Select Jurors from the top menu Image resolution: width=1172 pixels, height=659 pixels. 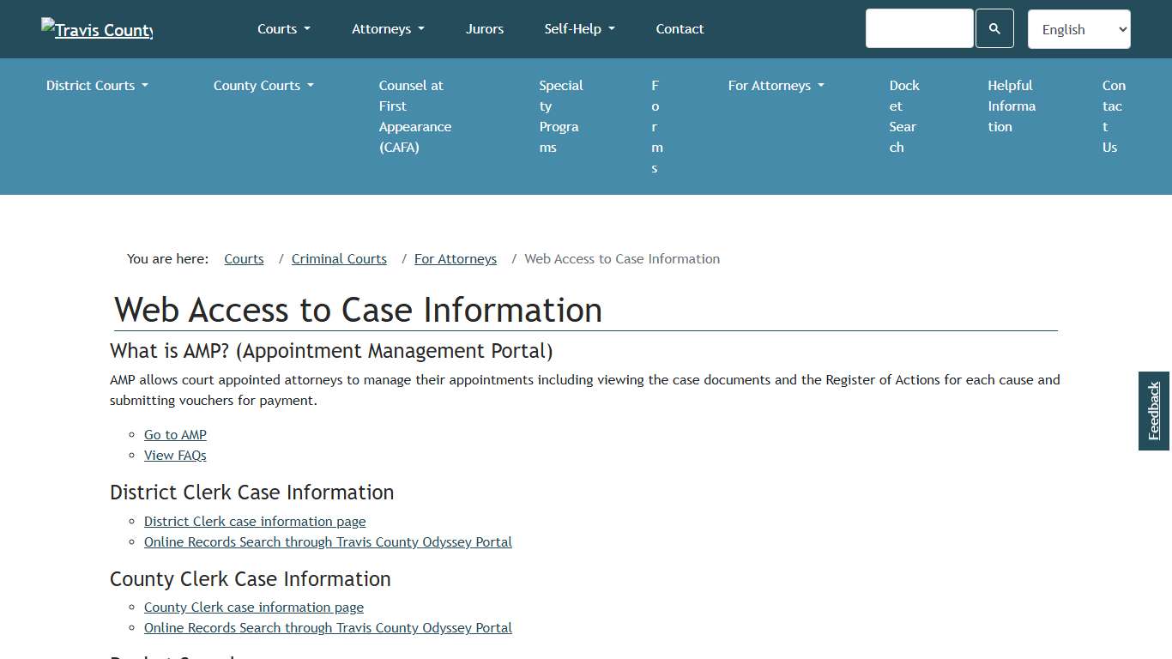coord(484,28)
